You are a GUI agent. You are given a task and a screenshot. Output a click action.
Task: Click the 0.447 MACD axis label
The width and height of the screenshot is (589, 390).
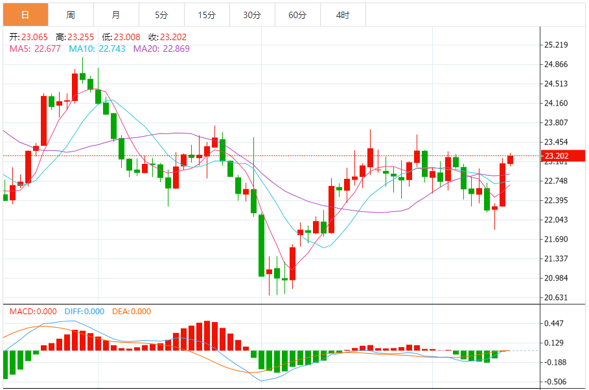tap(554, 323)
